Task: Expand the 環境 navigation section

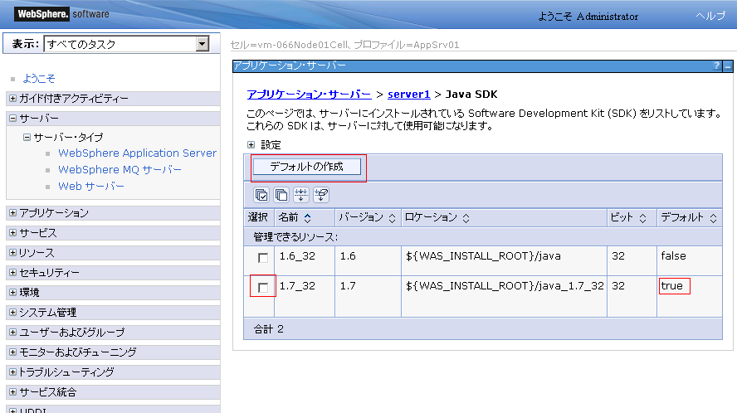Action: point(12,292)
